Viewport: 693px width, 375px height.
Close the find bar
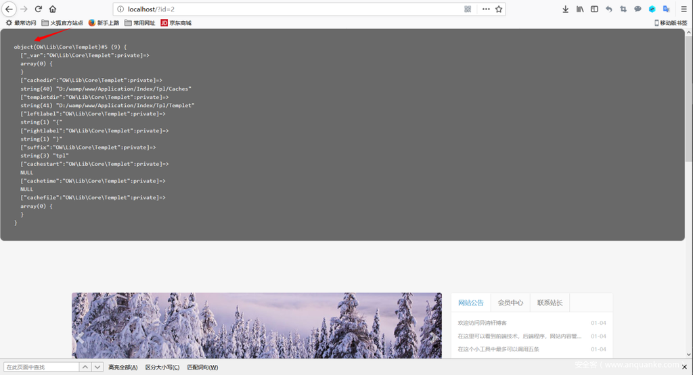point(684,367)
